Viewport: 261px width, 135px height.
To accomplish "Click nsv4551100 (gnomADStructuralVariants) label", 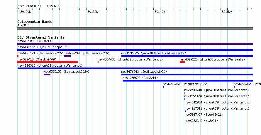I will (217, 96).
